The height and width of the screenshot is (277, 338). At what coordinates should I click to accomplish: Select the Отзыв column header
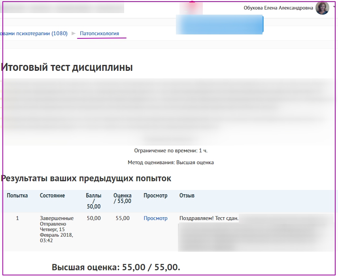pos(187,196)
